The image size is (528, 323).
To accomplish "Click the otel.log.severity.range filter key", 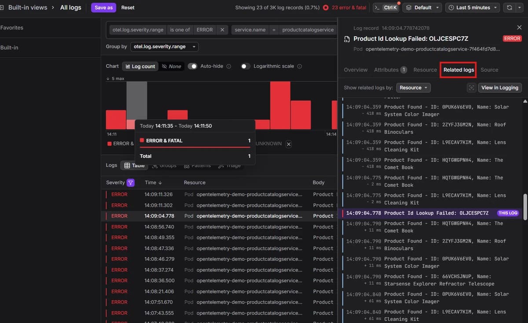I will tap(138, 30).
